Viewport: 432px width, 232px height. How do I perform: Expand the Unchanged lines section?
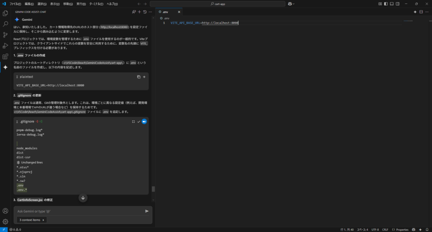pos(30,162)
